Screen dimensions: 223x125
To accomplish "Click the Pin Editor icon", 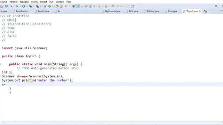I will (133, 6).
